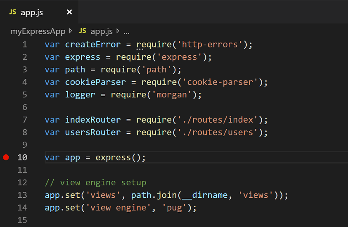This screenshot has width=348, height=227.
Task: Select the app.js editor tab title
Action: pyautogui.click(x=32, y=12)
